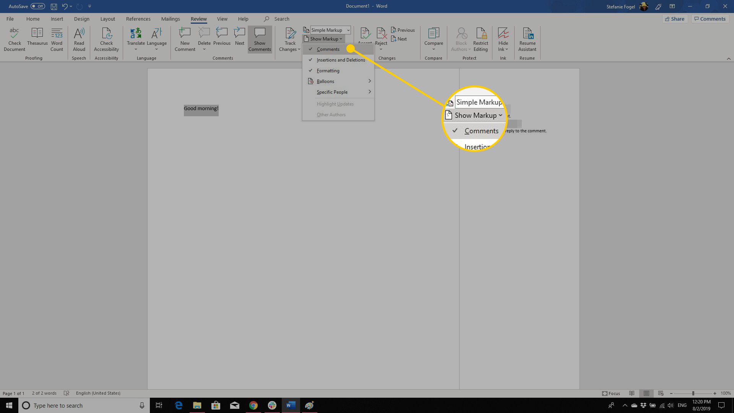Viewport: 734px width, 413px height.
Task: Toggle the Comments checkbox in Show Markup
Action: 328,49
